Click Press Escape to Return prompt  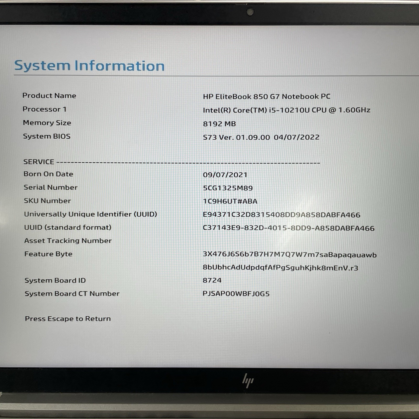coord(68,319)
